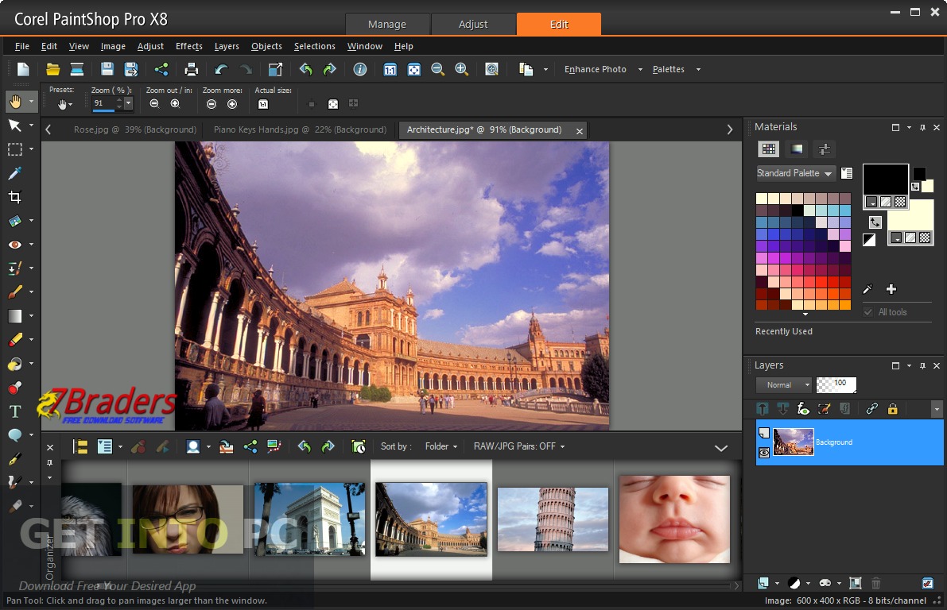
Task: Open the Normal blend mode dropdown
Action: coord(784,385)
